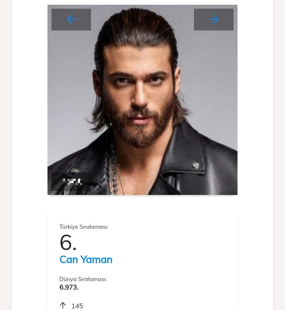This screenshot has width=285, height=310.
Task: Click the leather jacket collar stud in photo
Action: 196,165
